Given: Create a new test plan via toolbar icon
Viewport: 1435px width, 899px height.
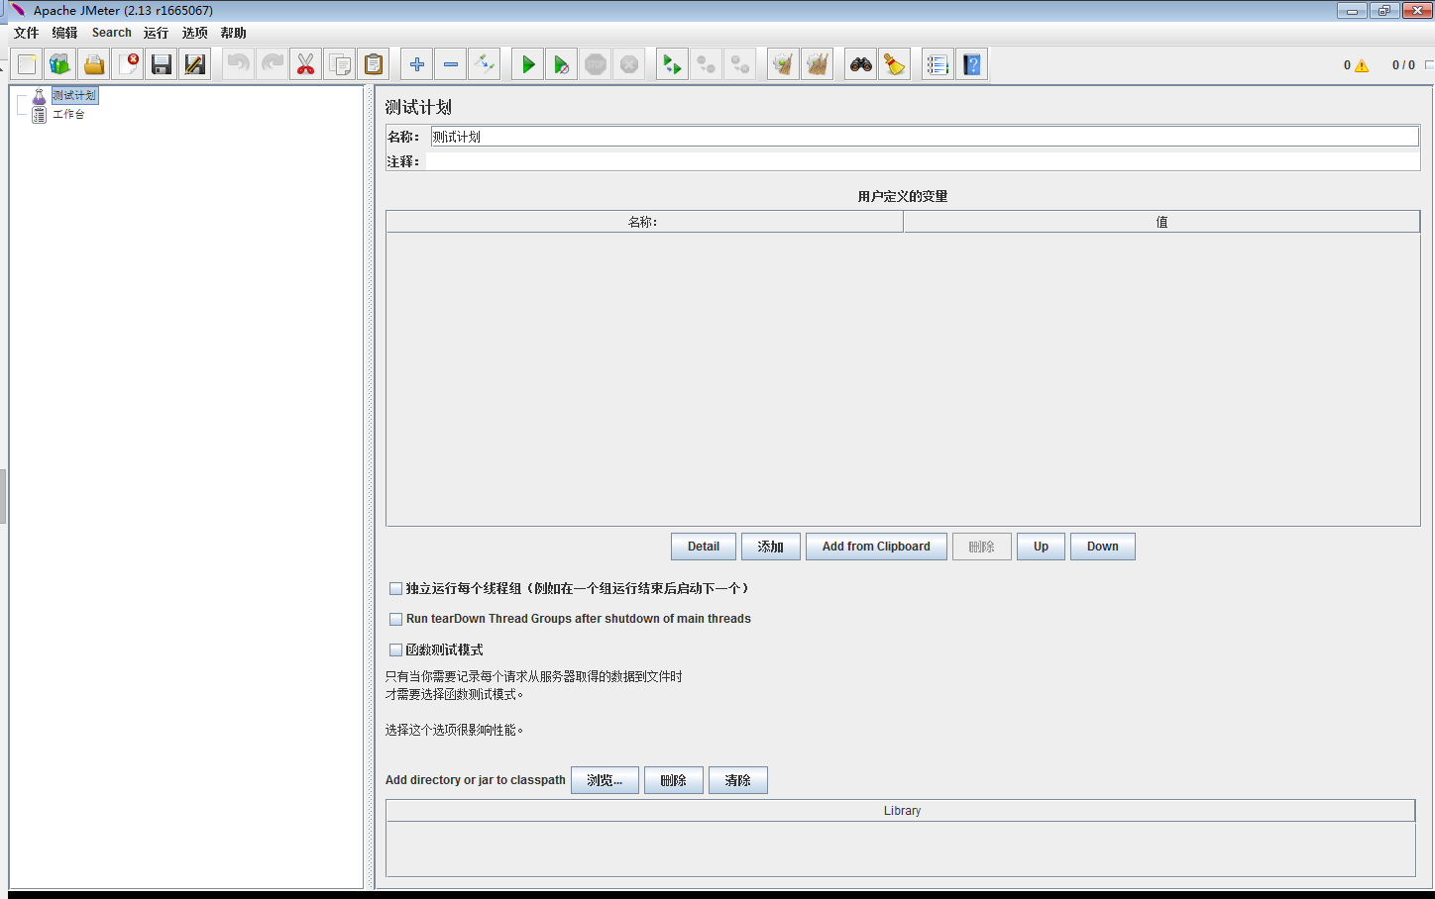Looking at the screenshot, I should click(x=27, y=64).
